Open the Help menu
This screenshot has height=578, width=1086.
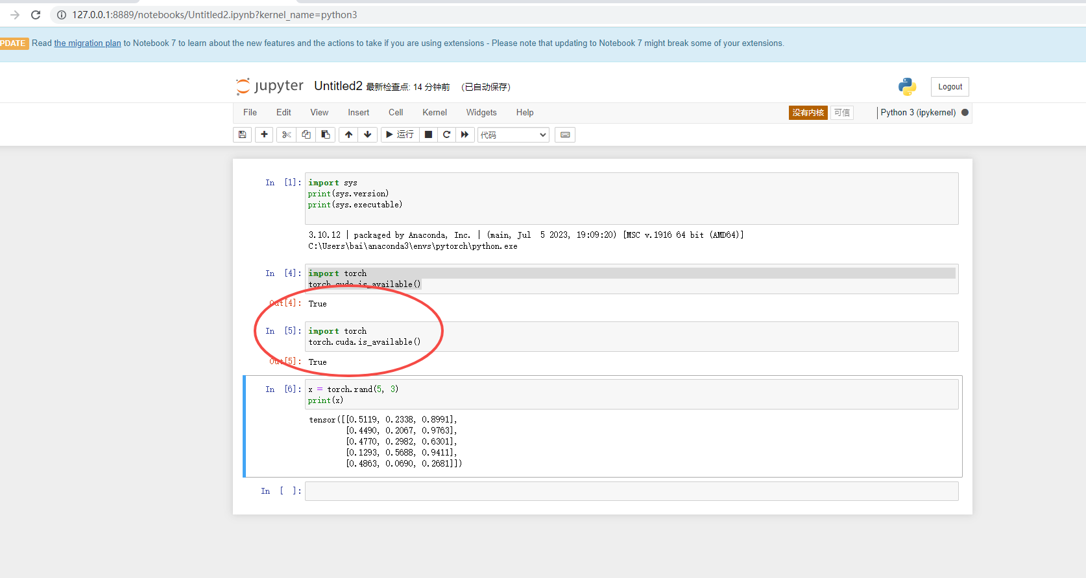tap(525, 113)
